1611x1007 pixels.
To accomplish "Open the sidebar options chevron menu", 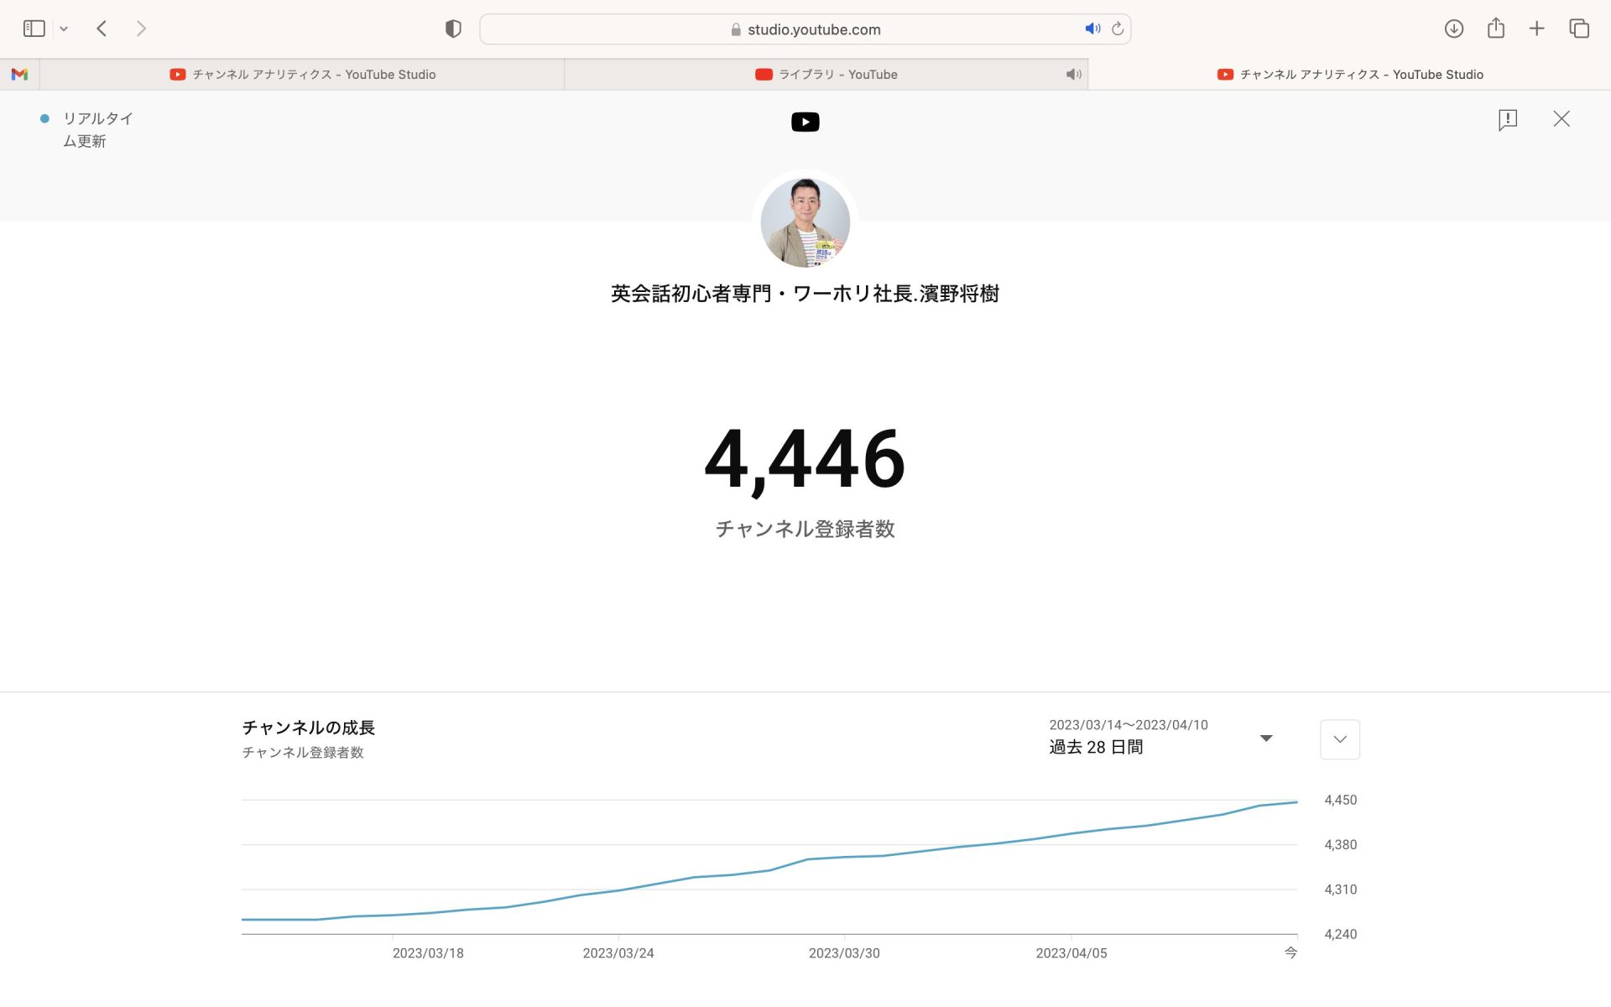I will [64, 29].
